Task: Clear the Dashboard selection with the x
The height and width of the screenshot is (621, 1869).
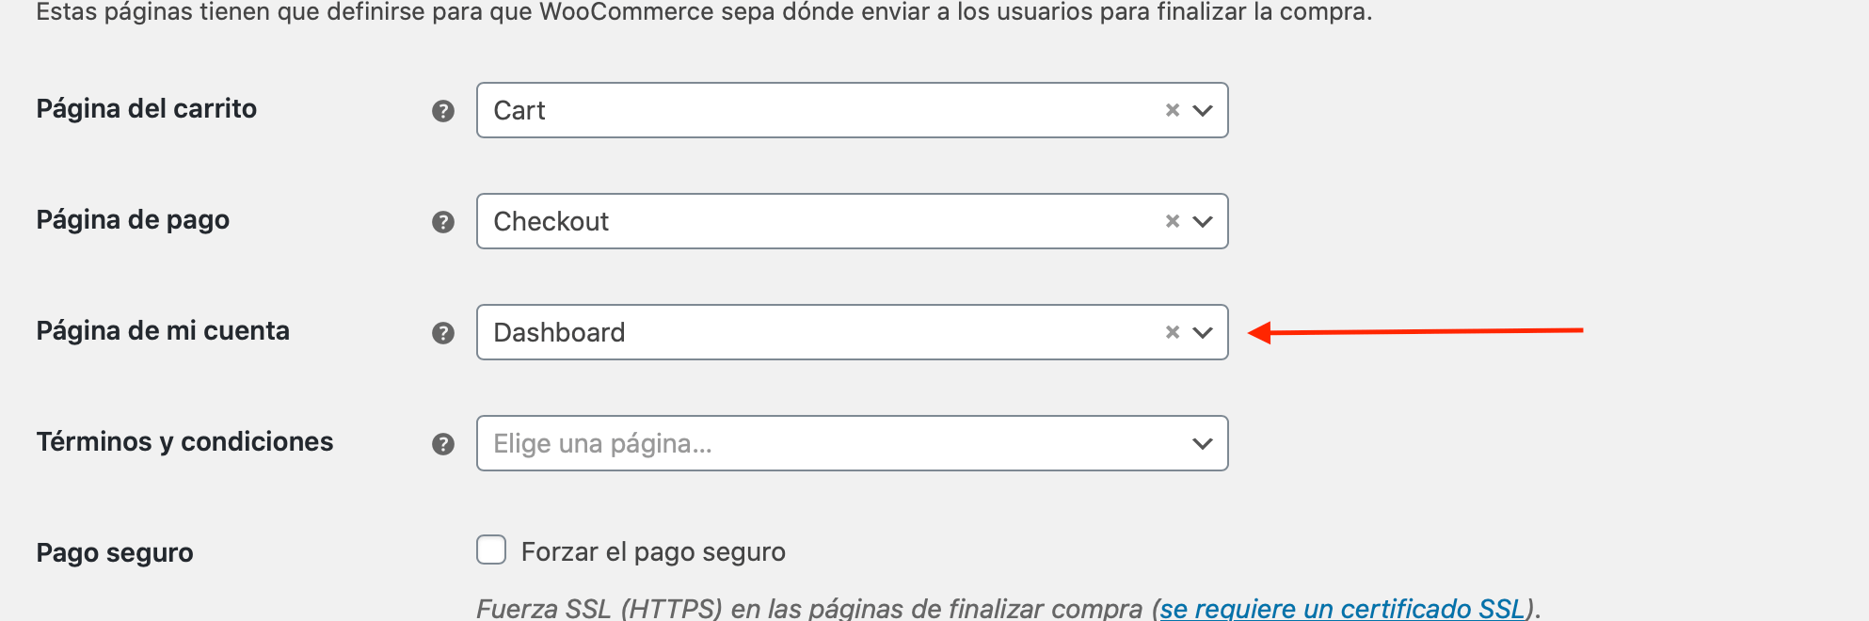Action: 1173,332
